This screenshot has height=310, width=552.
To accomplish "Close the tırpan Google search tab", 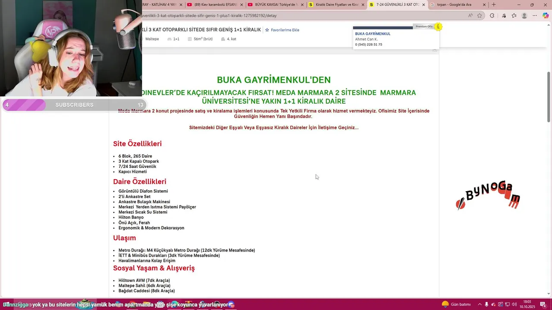I will coord(484,5).
